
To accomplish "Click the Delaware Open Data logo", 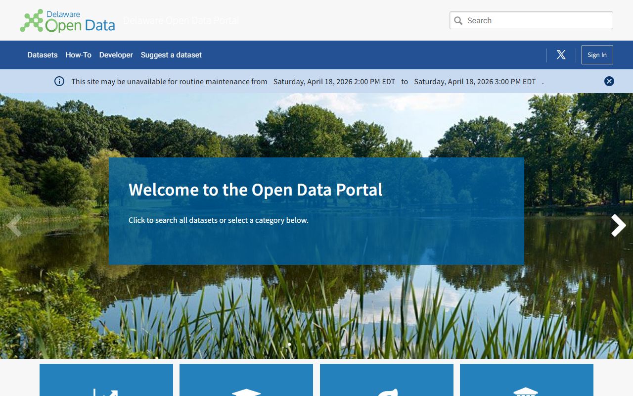I will coord(67,21).
